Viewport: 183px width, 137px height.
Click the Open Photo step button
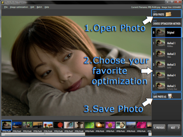pos(166,14)
